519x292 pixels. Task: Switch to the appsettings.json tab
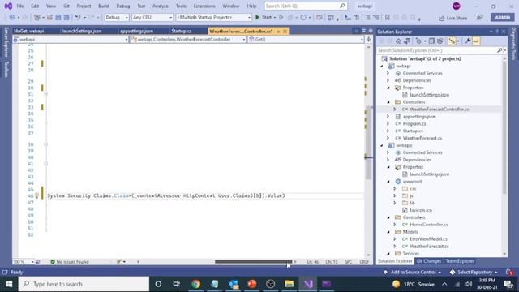coord(136,31)
